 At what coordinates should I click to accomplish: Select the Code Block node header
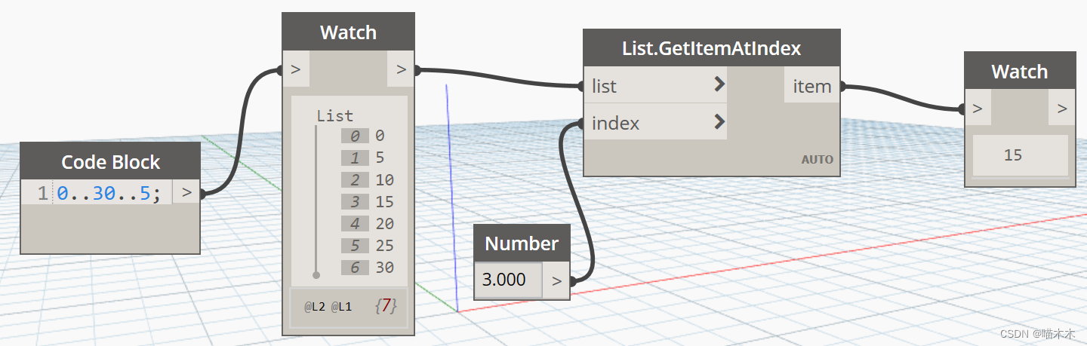click(x=110, y=161)
